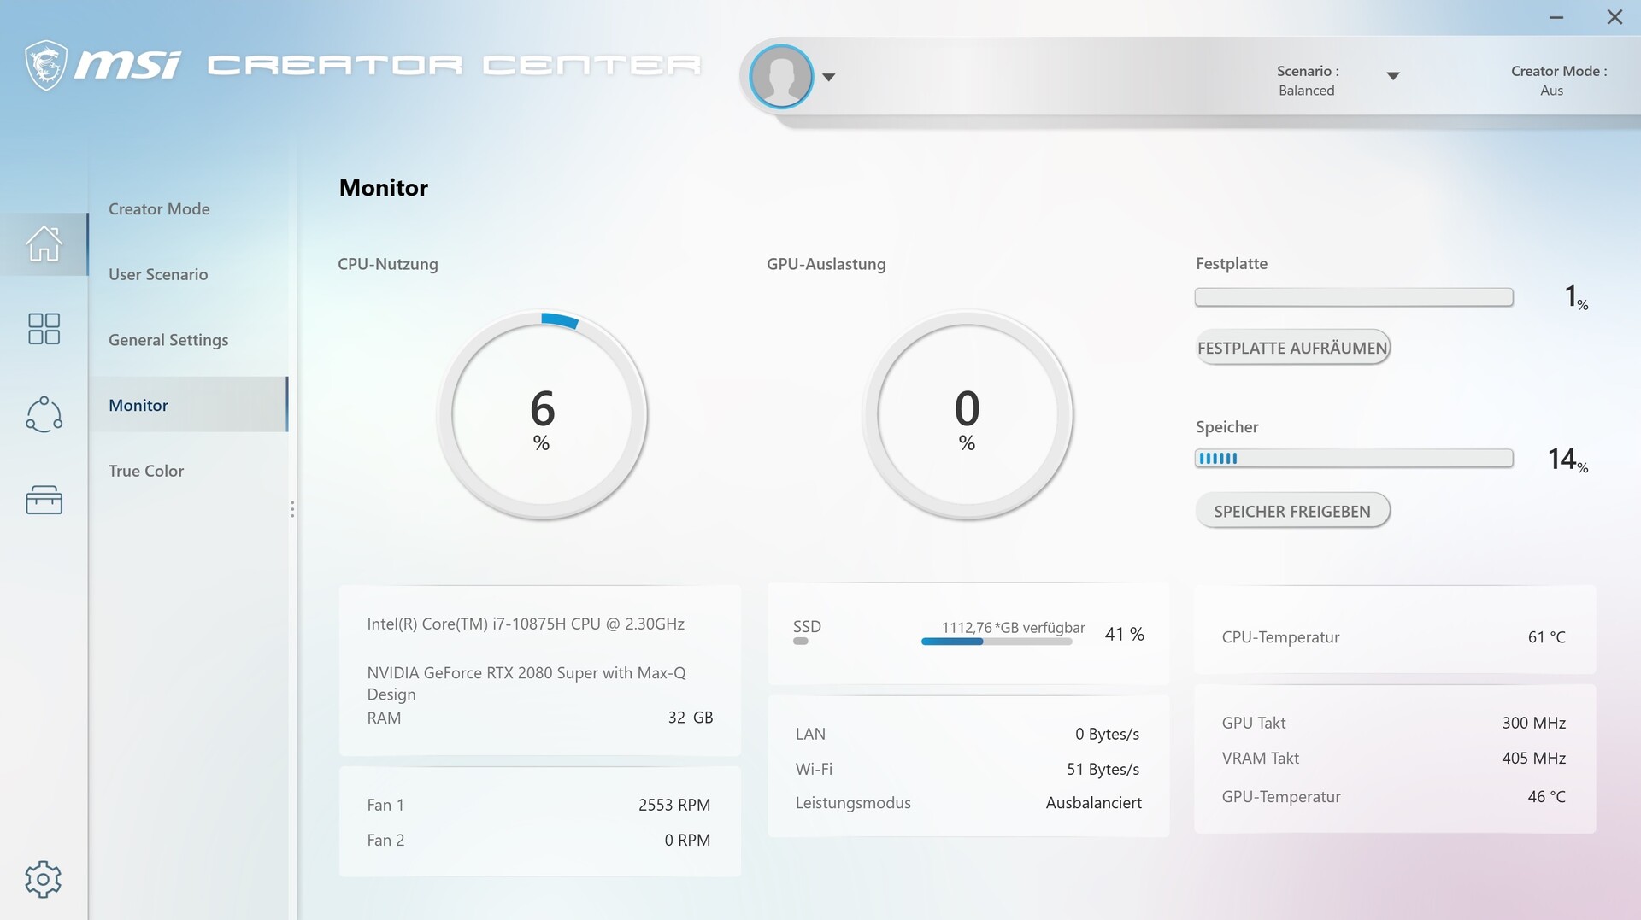Select User Scenario menu item
Screen dimensions: 1641x920
(x=158, y=274)
